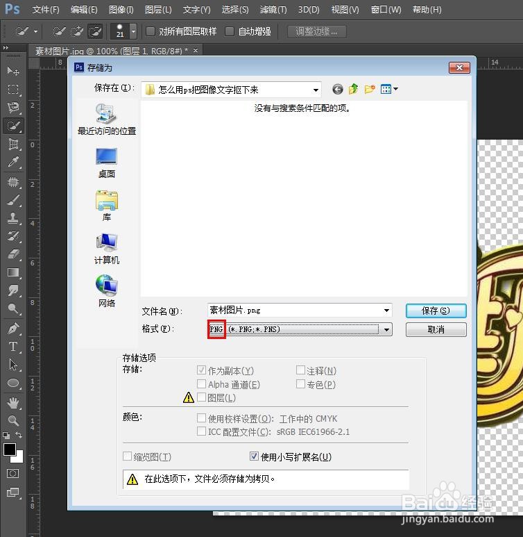Toggle 图层 checkbox
Screen dimensions: 523x537
(201, 397)
